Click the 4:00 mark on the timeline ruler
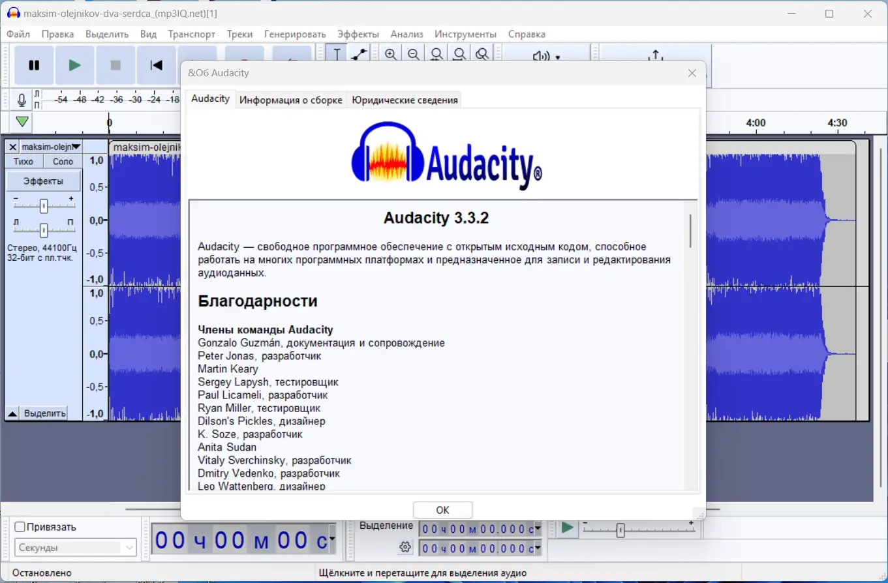Viewport: 888px width, 583px height. (x=756, y=123)
